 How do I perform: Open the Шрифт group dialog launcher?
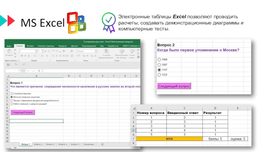click(x=50, y=61)
